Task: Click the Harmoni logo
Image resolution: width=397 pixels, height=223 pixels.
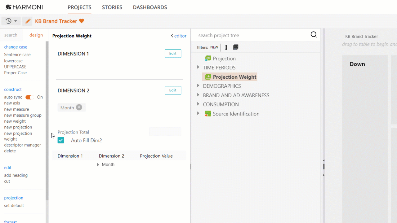Action: tap(24, 7)
